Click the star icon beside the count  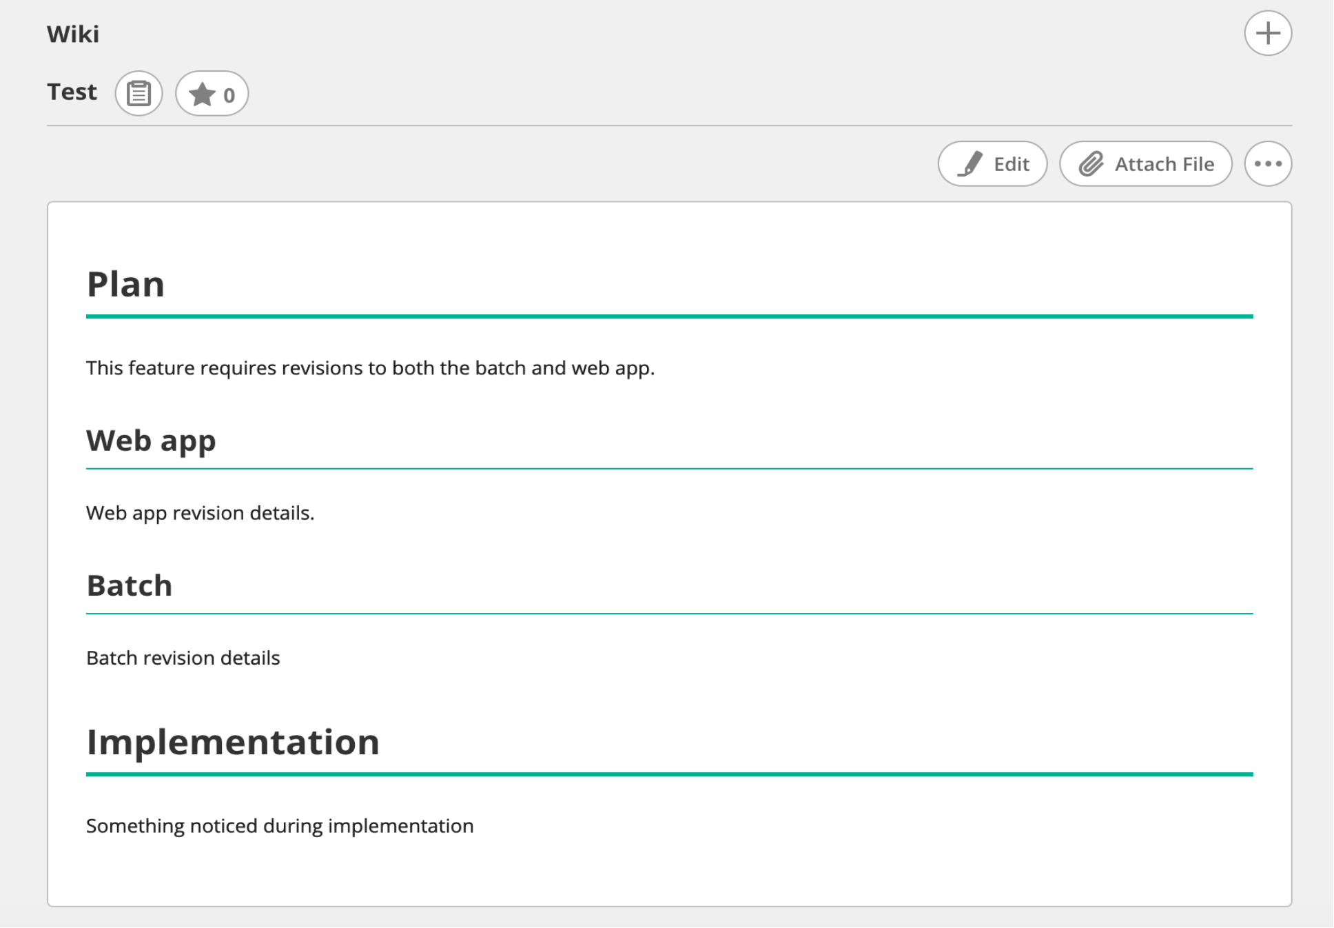coord(201,94)
